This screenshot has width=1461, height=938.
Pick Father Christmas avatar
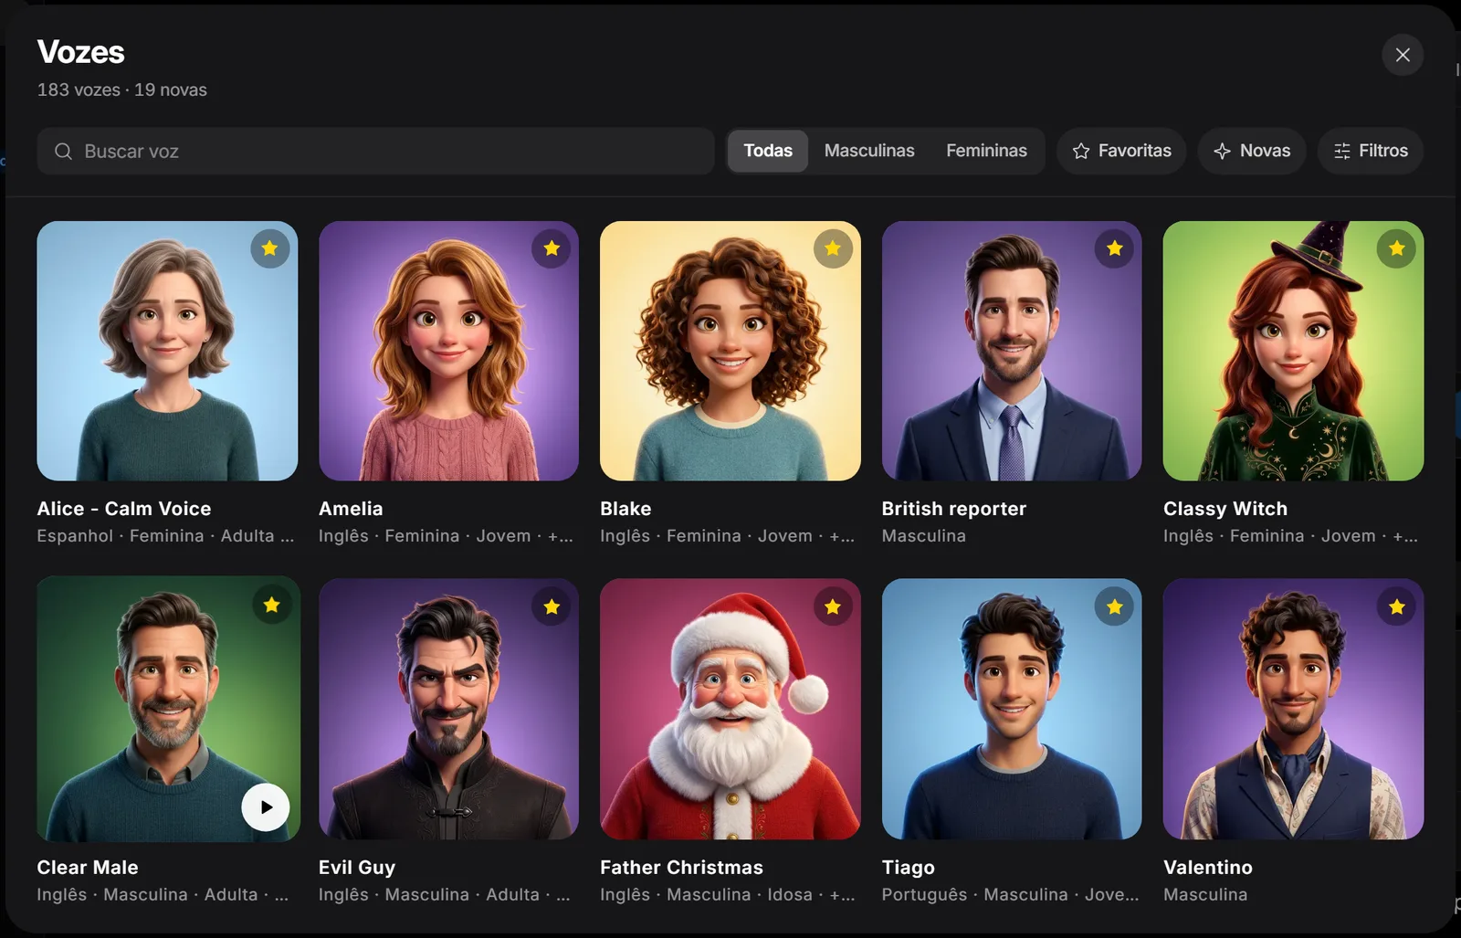tap(730, 709)
